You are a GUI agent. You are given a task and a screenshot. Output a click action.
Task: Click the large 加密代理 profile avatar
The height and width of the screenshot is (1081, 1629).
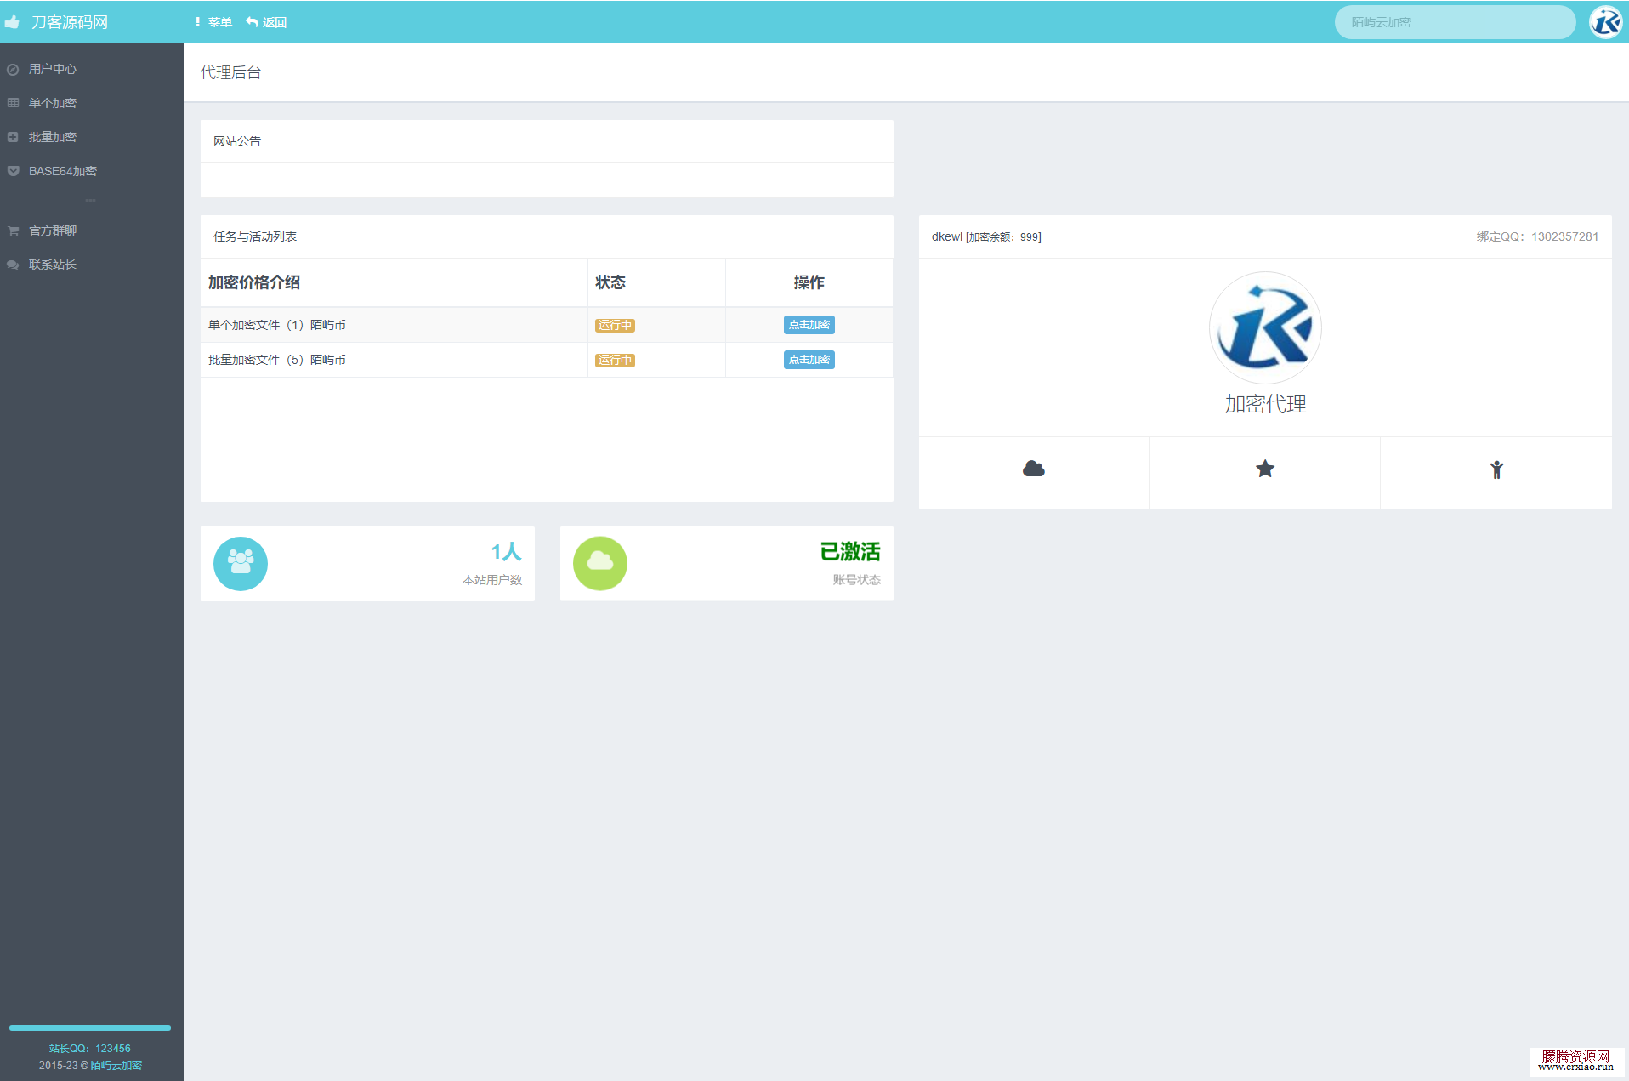[x=1265, y=327]
